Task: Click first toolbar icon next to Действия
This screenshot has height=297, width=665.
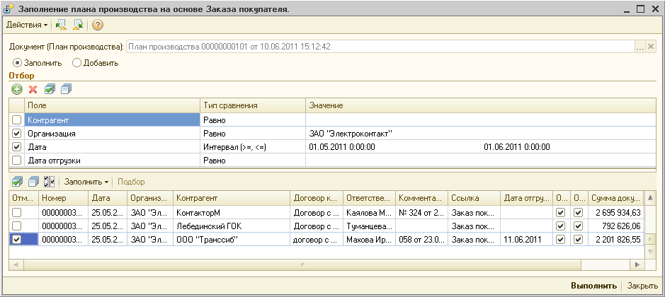Action: pyautogui.click(x=61, y=25)
